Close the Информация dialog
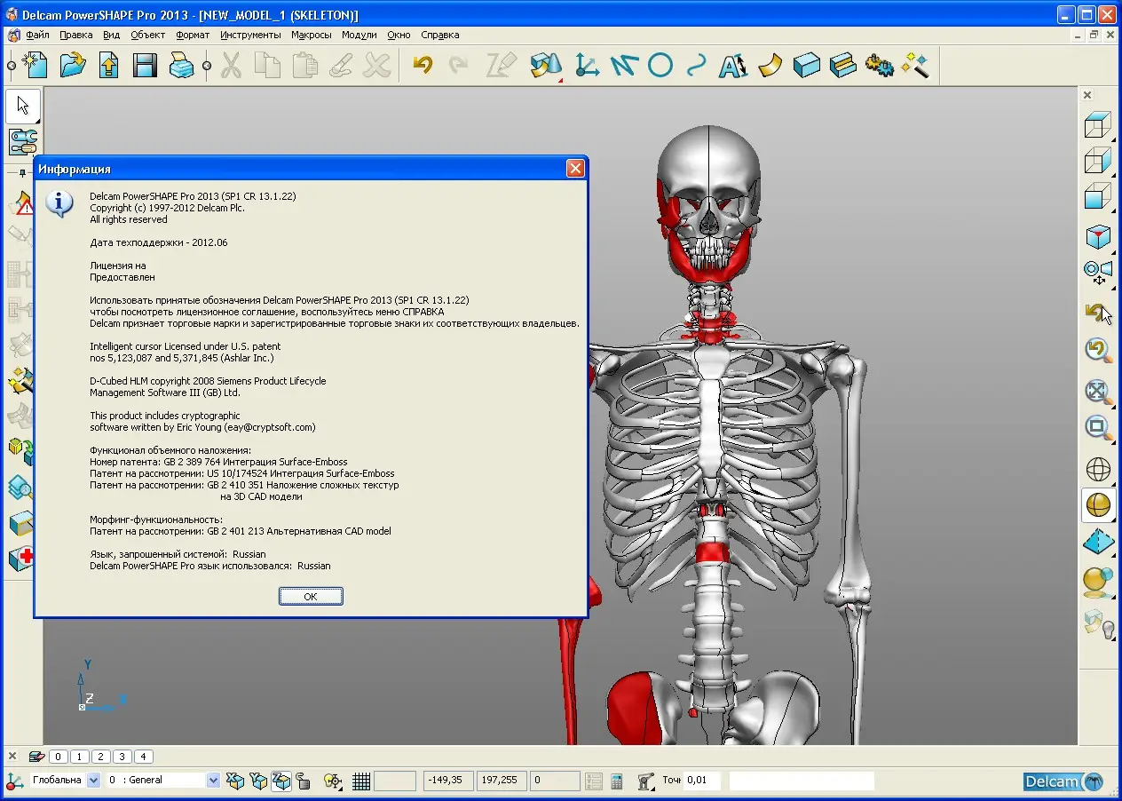Viewport: 1122px width, 801px height. (575, 169)
